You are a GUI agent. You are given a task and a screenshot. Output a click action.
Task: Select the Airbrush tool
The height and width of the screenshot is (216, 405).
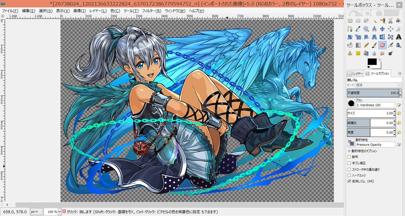tap(390, 45)
